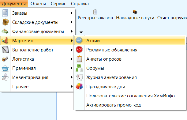187x120 pixels.
Task: Click the Накладные в пути truck toolbar icon
Action: pyautogui.click(x=135, y=12)
